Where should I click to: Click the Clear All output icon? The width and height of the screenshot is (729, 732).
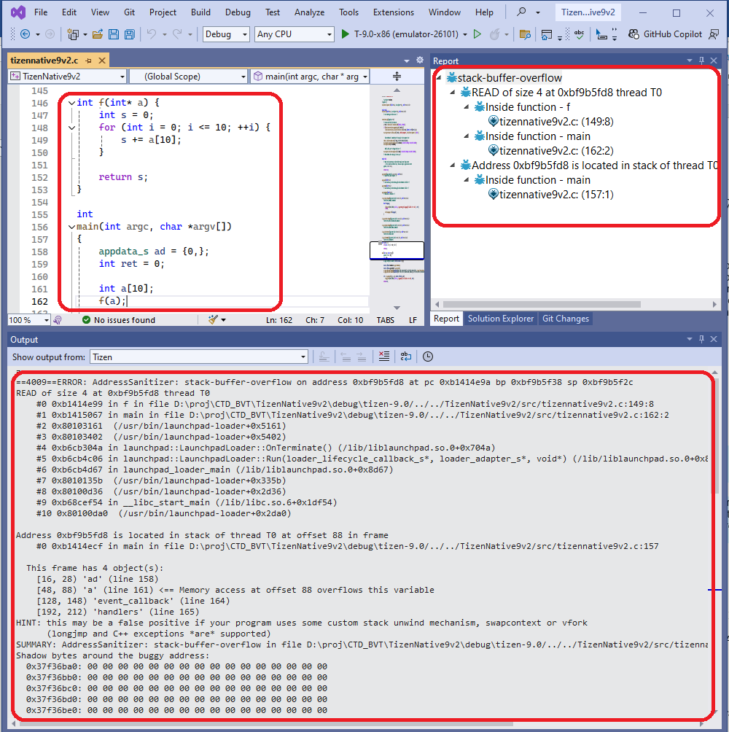[383, 357]
